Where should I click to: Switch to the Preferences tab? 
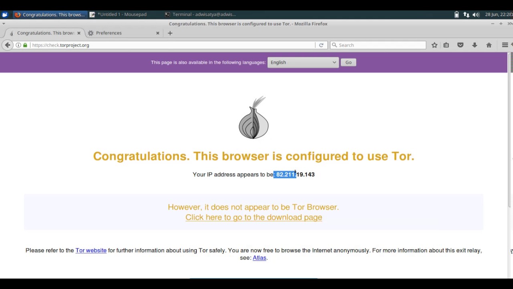click(x=120, y=33)
